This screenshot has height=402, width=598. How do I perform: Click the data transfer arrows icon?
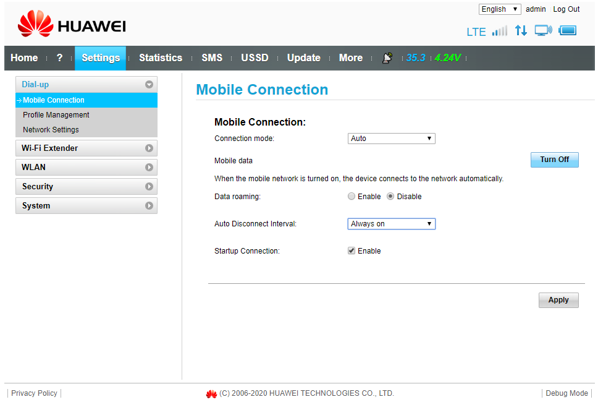(521, 30)
